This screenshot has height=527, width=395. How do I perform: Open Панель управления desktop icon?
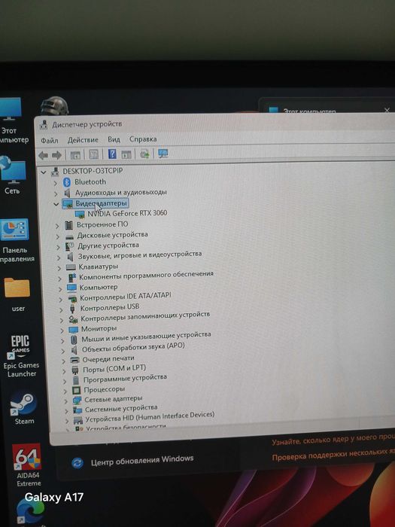(16, 242)
